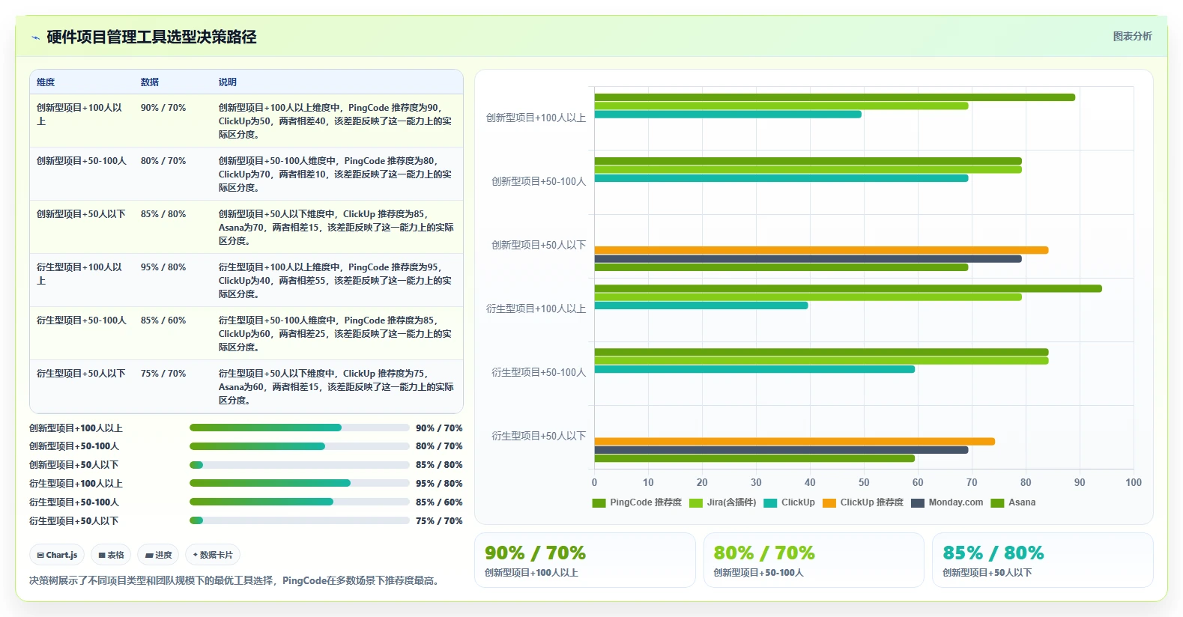The image size is (1183, 617).
Task: Click the 85% / 60% value in the table
Action: pyautogui.click(x=163, y=320)
